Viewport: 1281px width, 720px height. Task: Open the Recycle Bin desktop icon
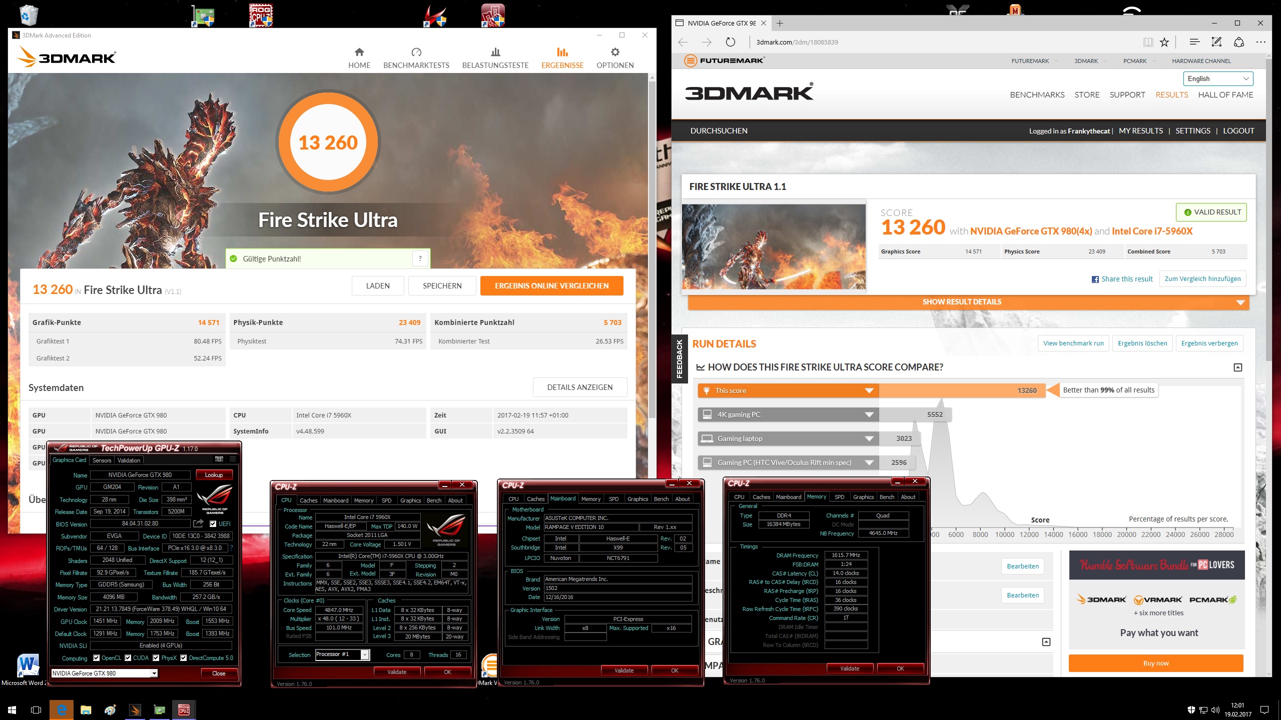(29, 15)
